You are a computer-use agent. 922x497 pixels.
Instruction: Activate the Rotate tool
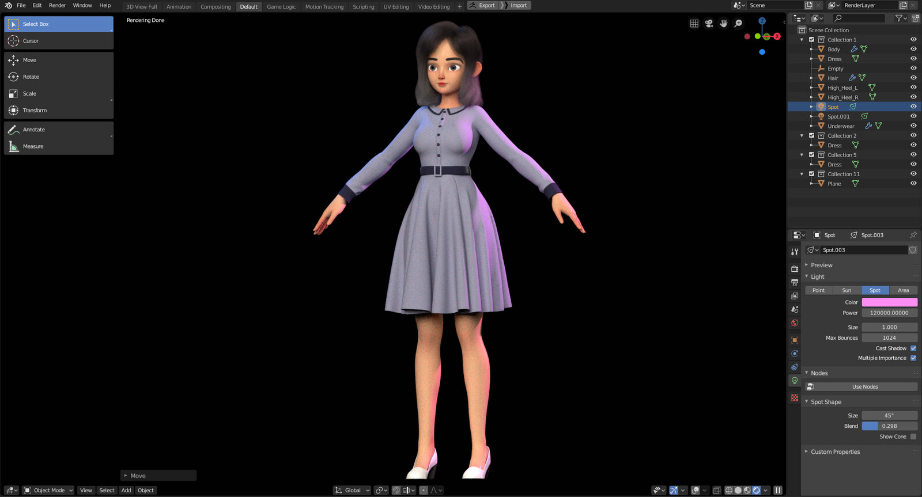(59, 77)
